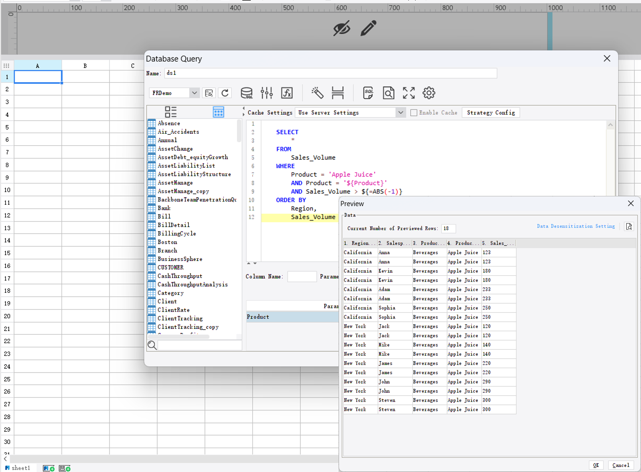The width and height of the screenshot is (641, 472).
Task: Click the table list vertical scrollbar
Action: tap(239, 131)
